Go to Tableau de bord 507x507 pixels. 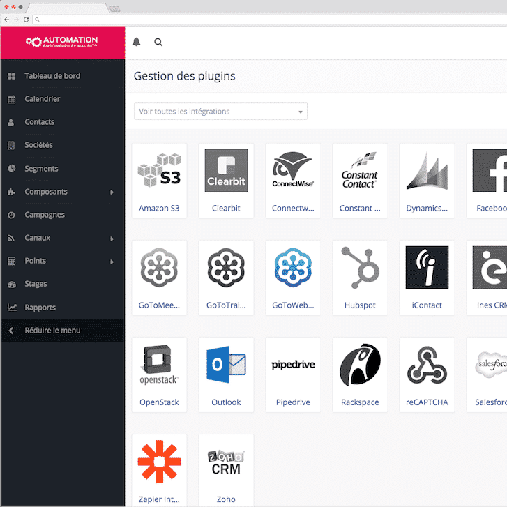tap(52, 76)
